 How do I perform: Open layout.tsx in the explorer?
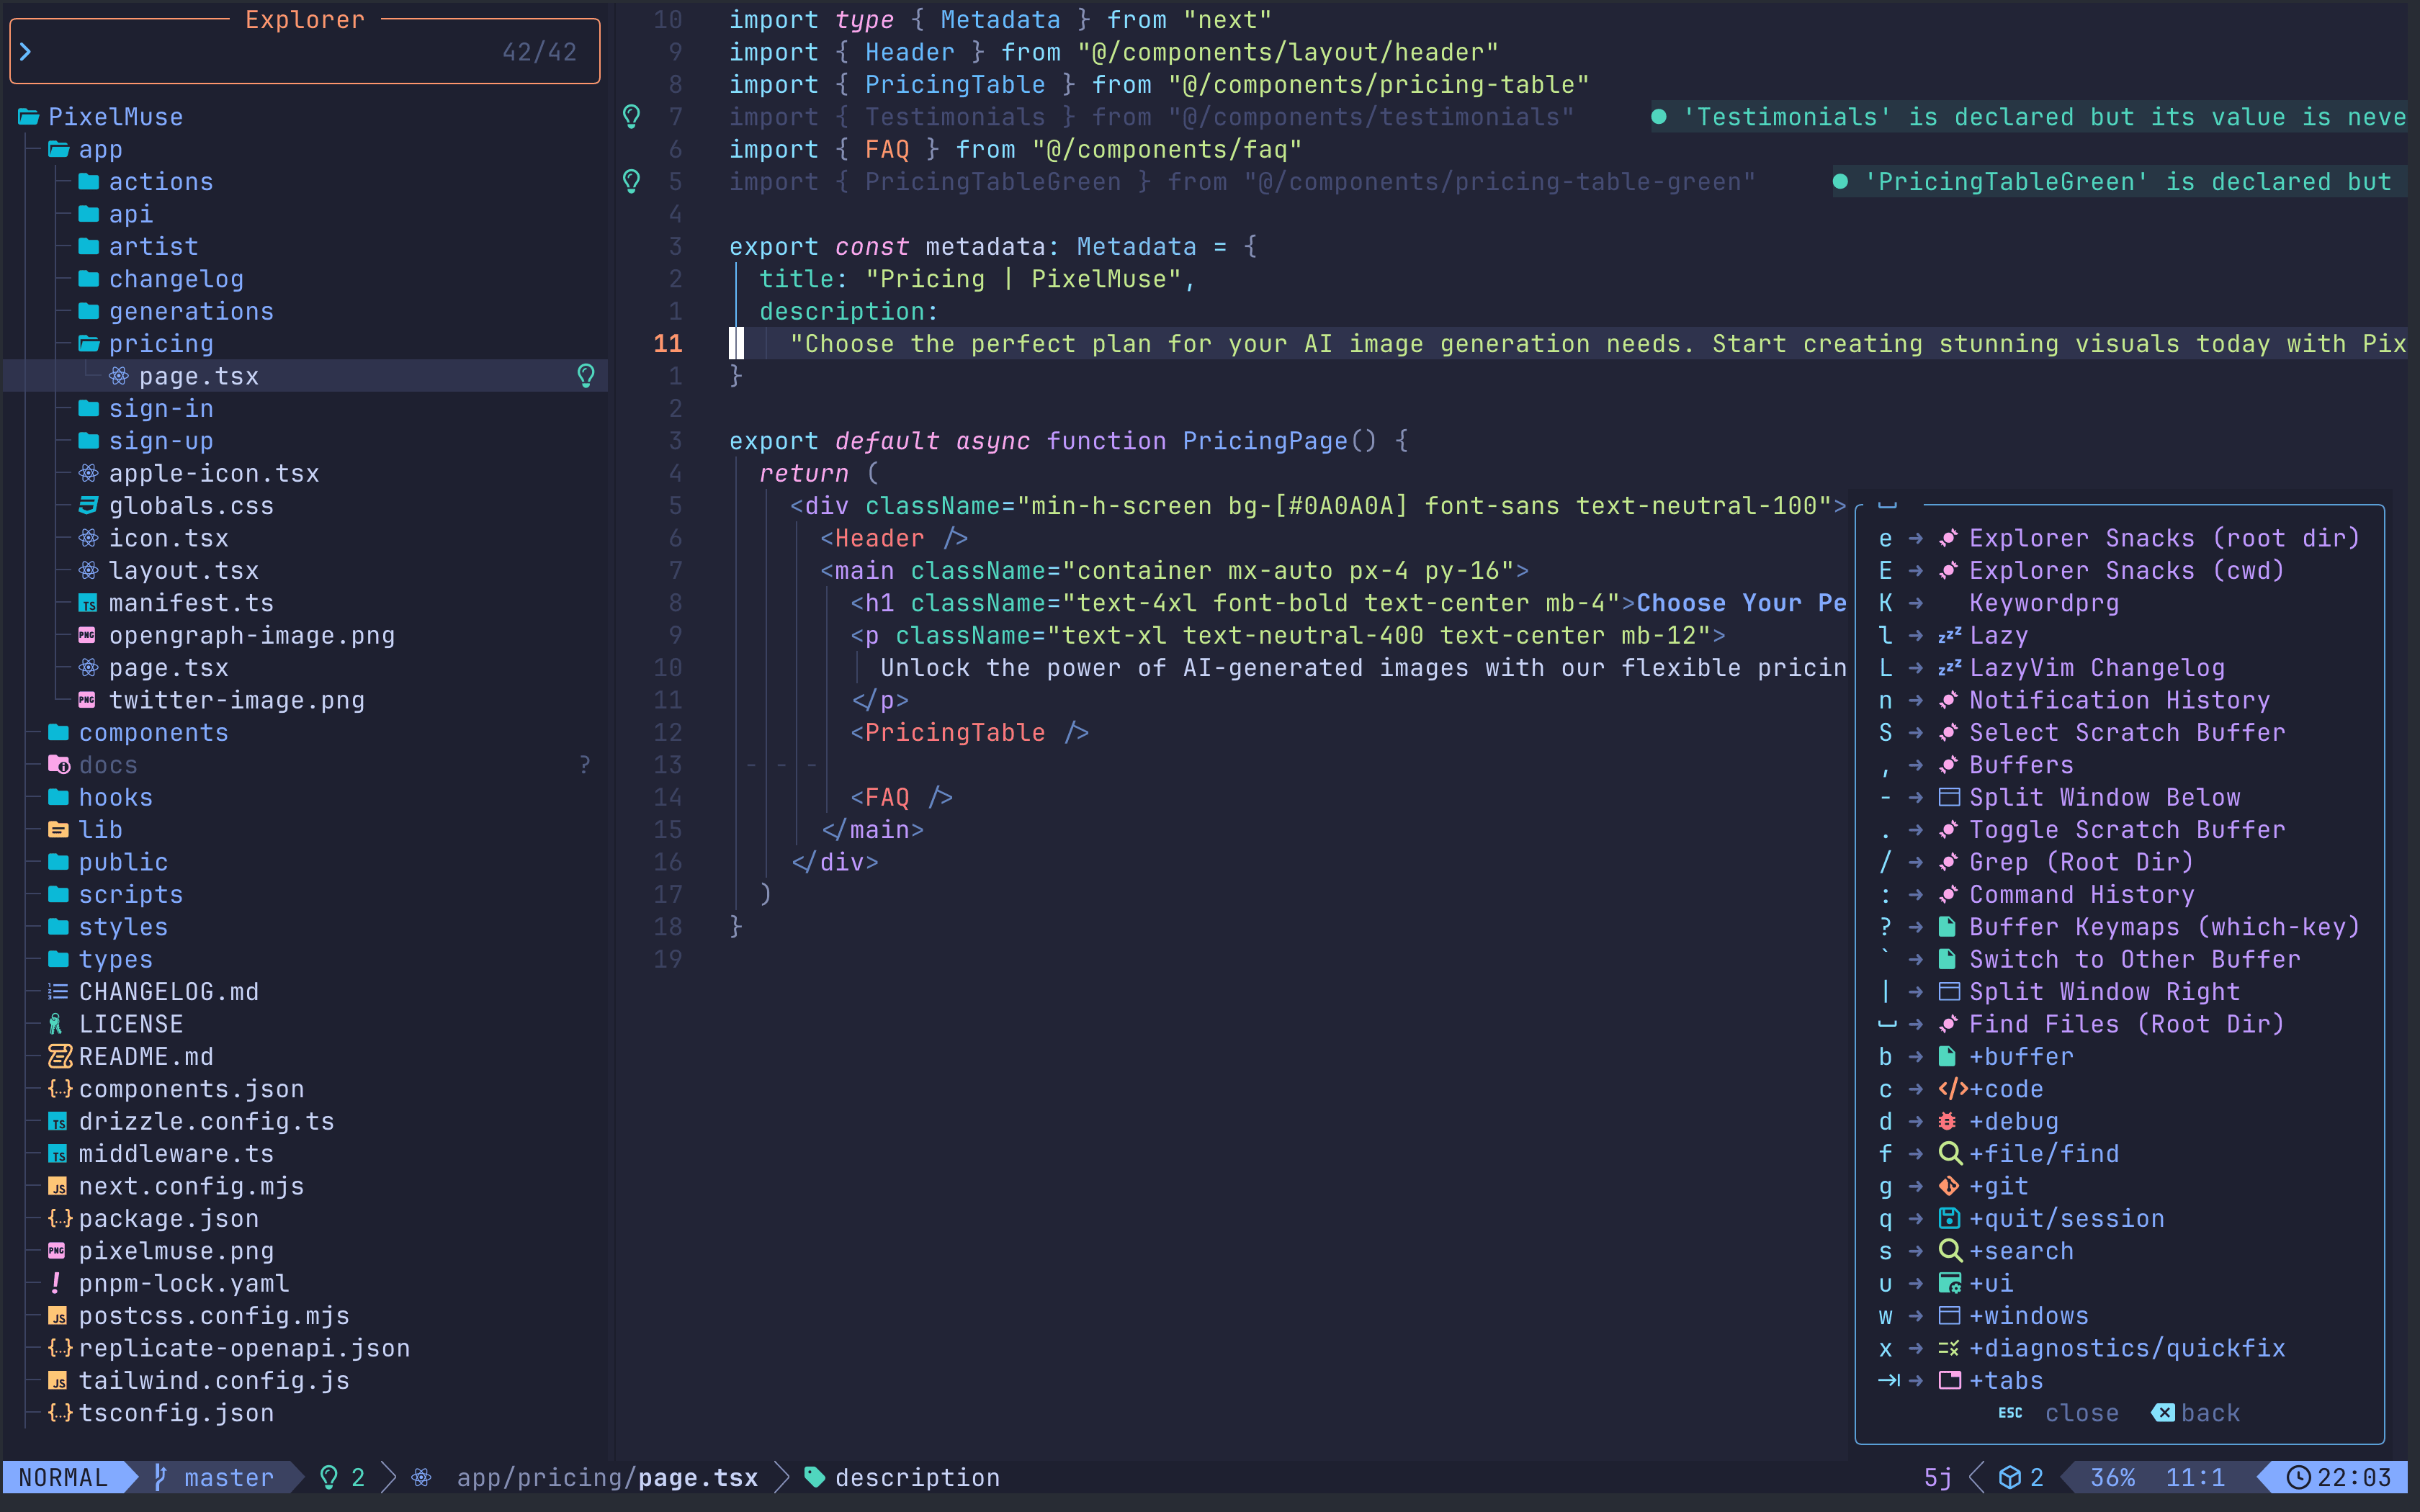(x=184, y=570)
